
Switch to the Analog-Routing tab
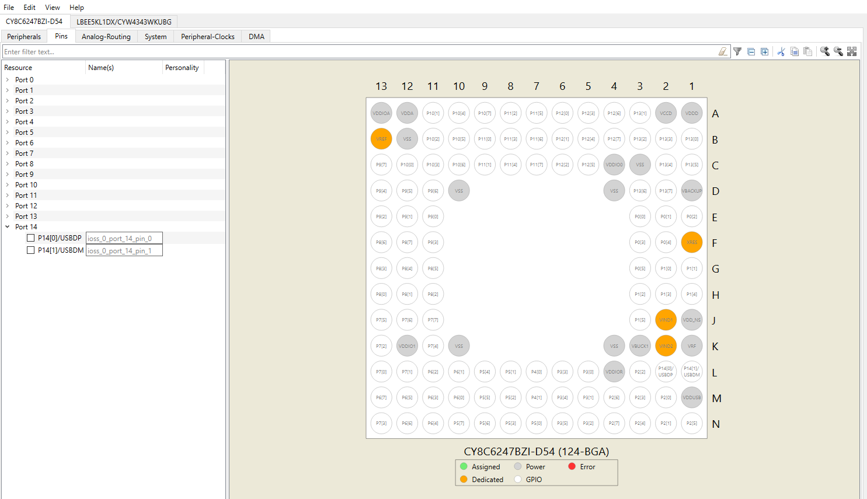pyautogui.click(x=106, y=36)
